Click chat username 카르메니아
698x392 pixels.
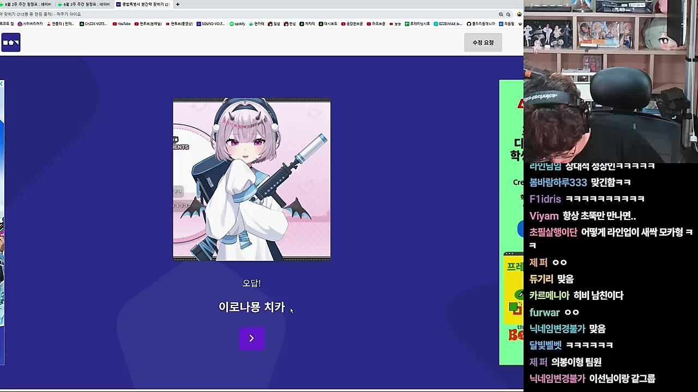pos(549,296)
